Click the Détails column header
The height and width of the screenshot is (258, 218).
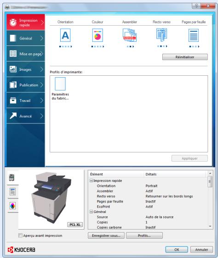coord(175,174)
